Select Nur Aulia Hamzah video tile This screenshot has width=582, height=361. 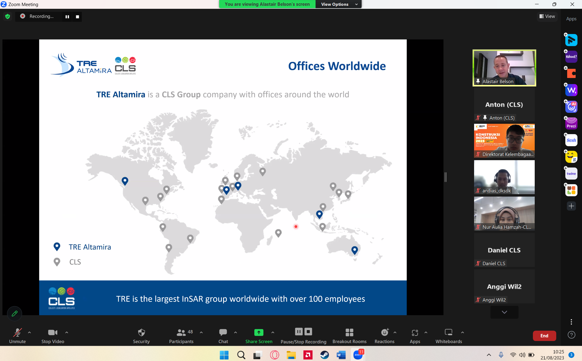pos(504,214)
